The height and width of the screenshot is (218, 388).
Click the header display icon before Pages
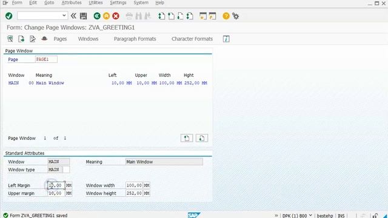pos(10,39)
